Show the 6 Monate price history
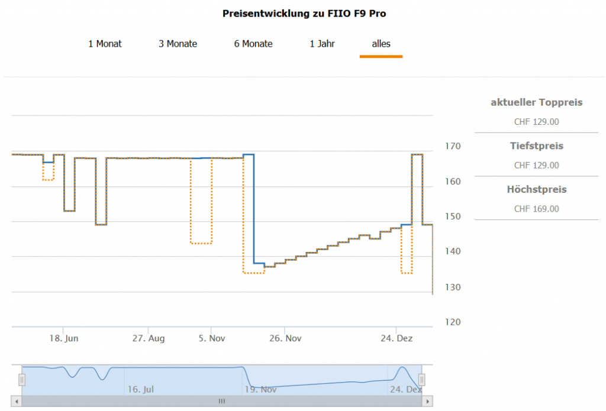 tap(253, 44)
